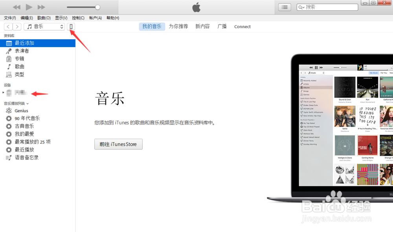This screenshot has width=393, height=232.
Task: Click the guitar icon beside 类型
Action: coord(9,74)
